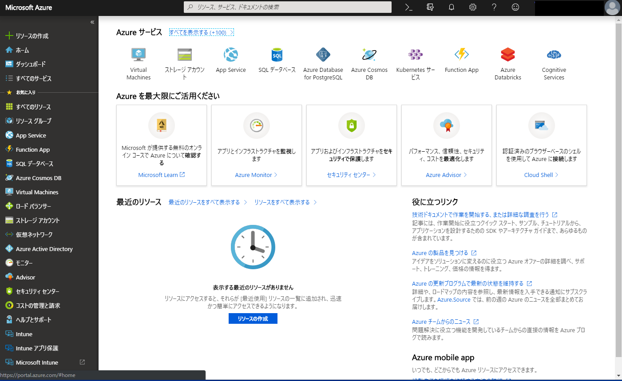Click the Cloud Shell card icon
Image resolution: width=622 pixels, height=381 pixels.
[542, 126]
